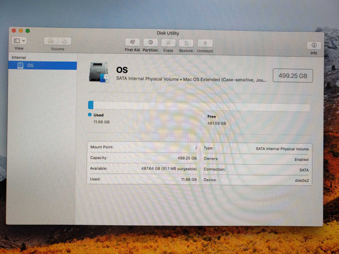The width and height of the screenshot is (339, 254).
Task: Click the Available 487.64 GB value
Action: click(x=169, y=168)
